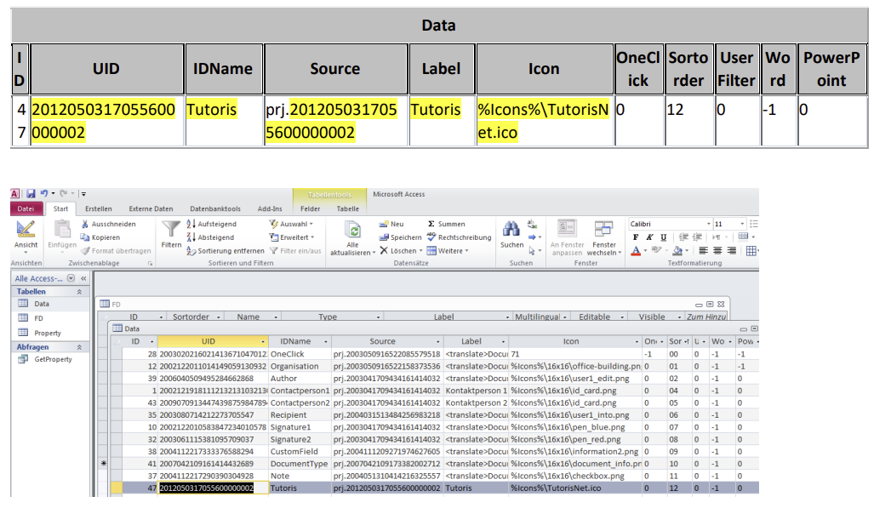Image resolution: width=891 pixels, height=508 pixels.
Task: Open the Auswahl filter dropdown
Action: point(292,224)
